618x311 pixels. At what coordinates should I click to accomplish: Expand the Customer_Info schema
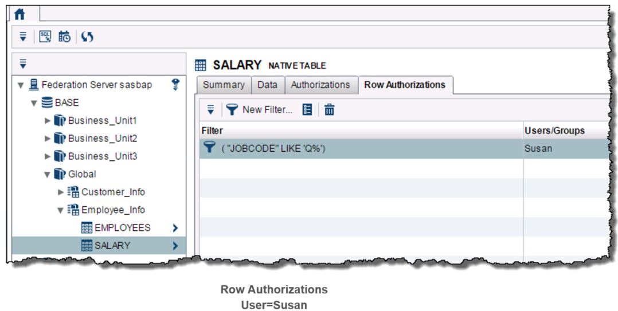coord(61,192)
